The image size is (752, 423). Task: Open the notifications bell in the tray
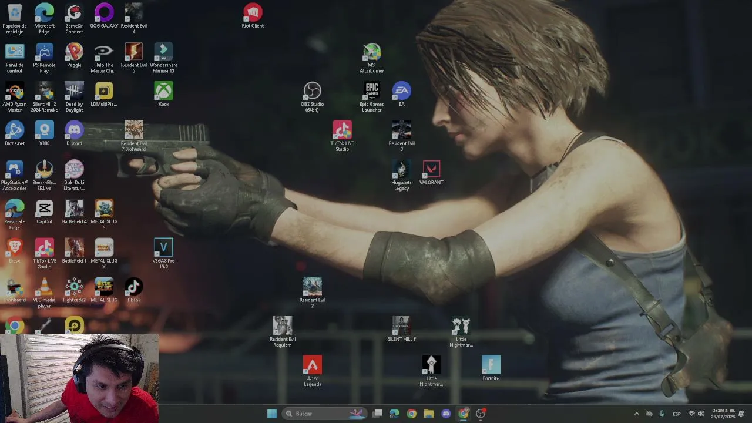pyautogui.click(x=741, y=414)
